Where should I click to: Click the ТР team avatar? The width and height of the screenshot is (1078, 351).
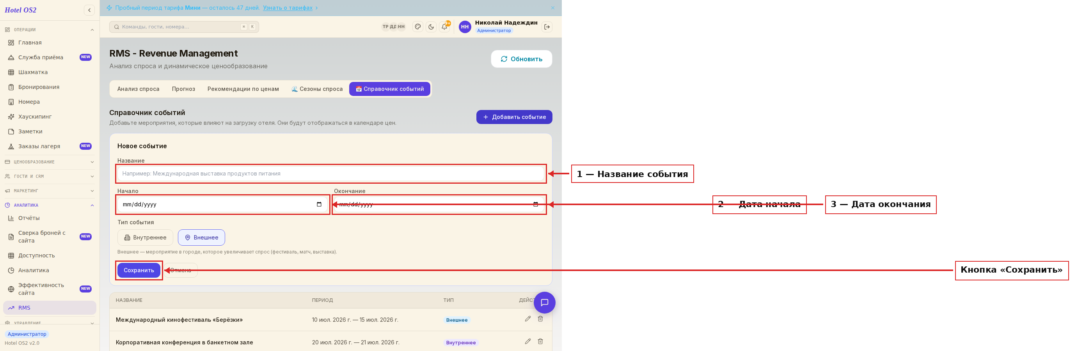[x=385, y=27]
